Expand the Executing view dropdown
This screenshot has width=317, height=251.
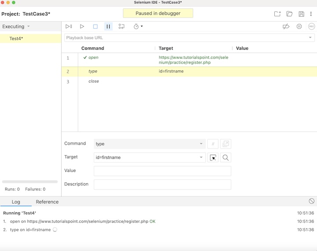pyautogui.click(x=29, y=26)
